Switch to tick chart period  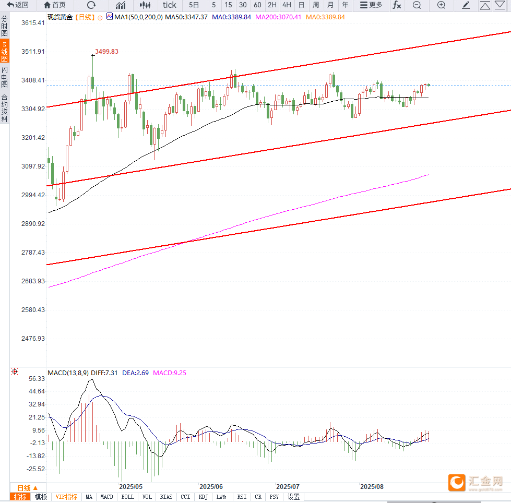pos(169,5)
